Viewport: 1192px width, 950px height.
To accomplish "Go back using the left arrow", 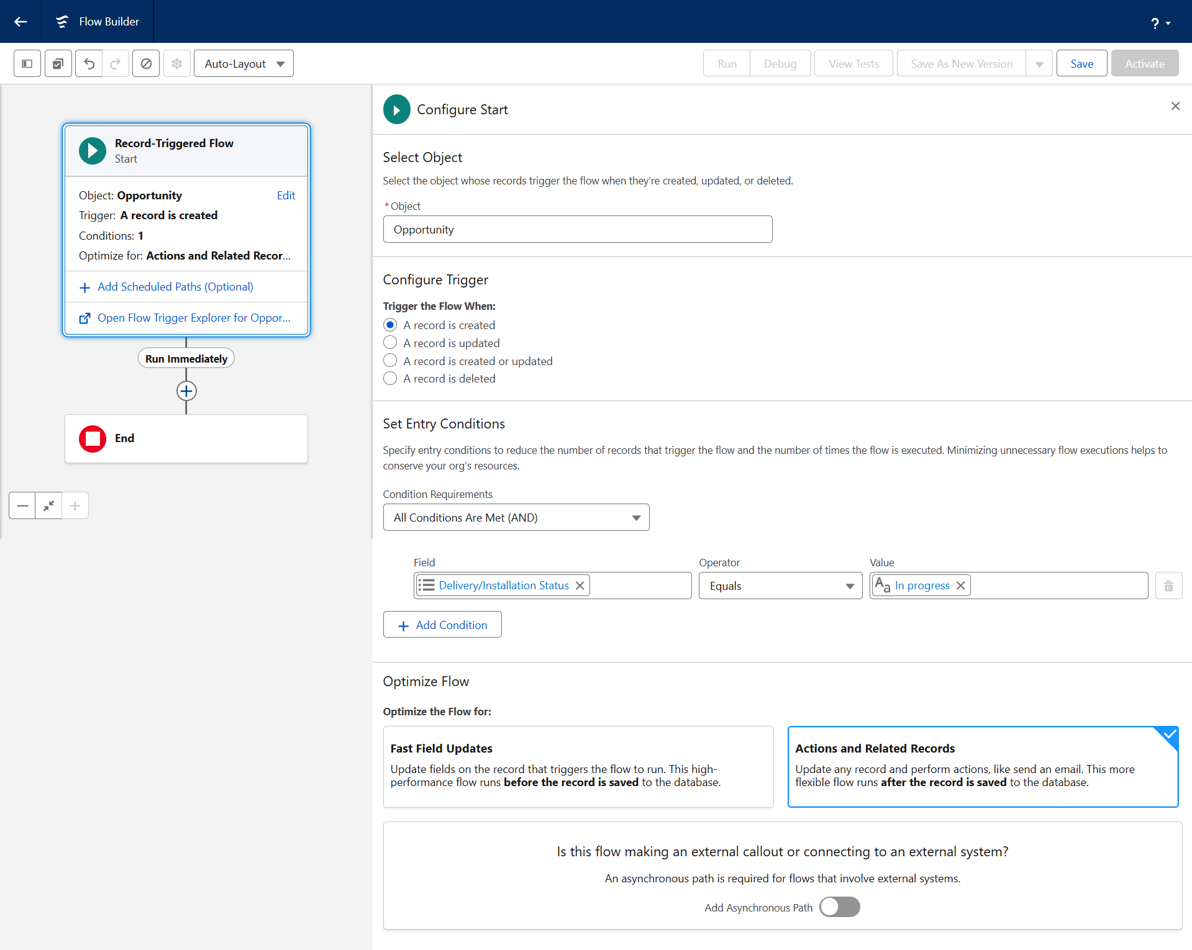I will (x=20, y=22).
